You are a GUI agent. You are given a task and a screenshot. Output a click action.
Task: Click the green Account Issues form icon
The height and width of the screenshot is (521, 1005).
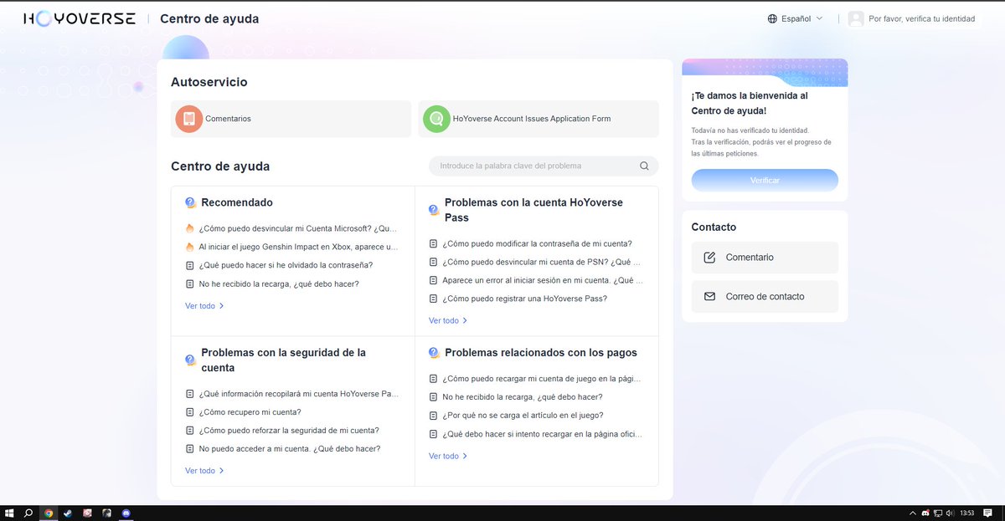(x=436, y=119)
